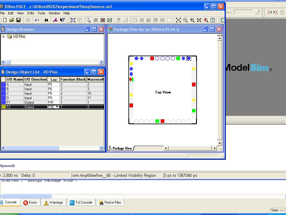Undo the last action in PACE
The image size is (286, 215).
(37, 20)
